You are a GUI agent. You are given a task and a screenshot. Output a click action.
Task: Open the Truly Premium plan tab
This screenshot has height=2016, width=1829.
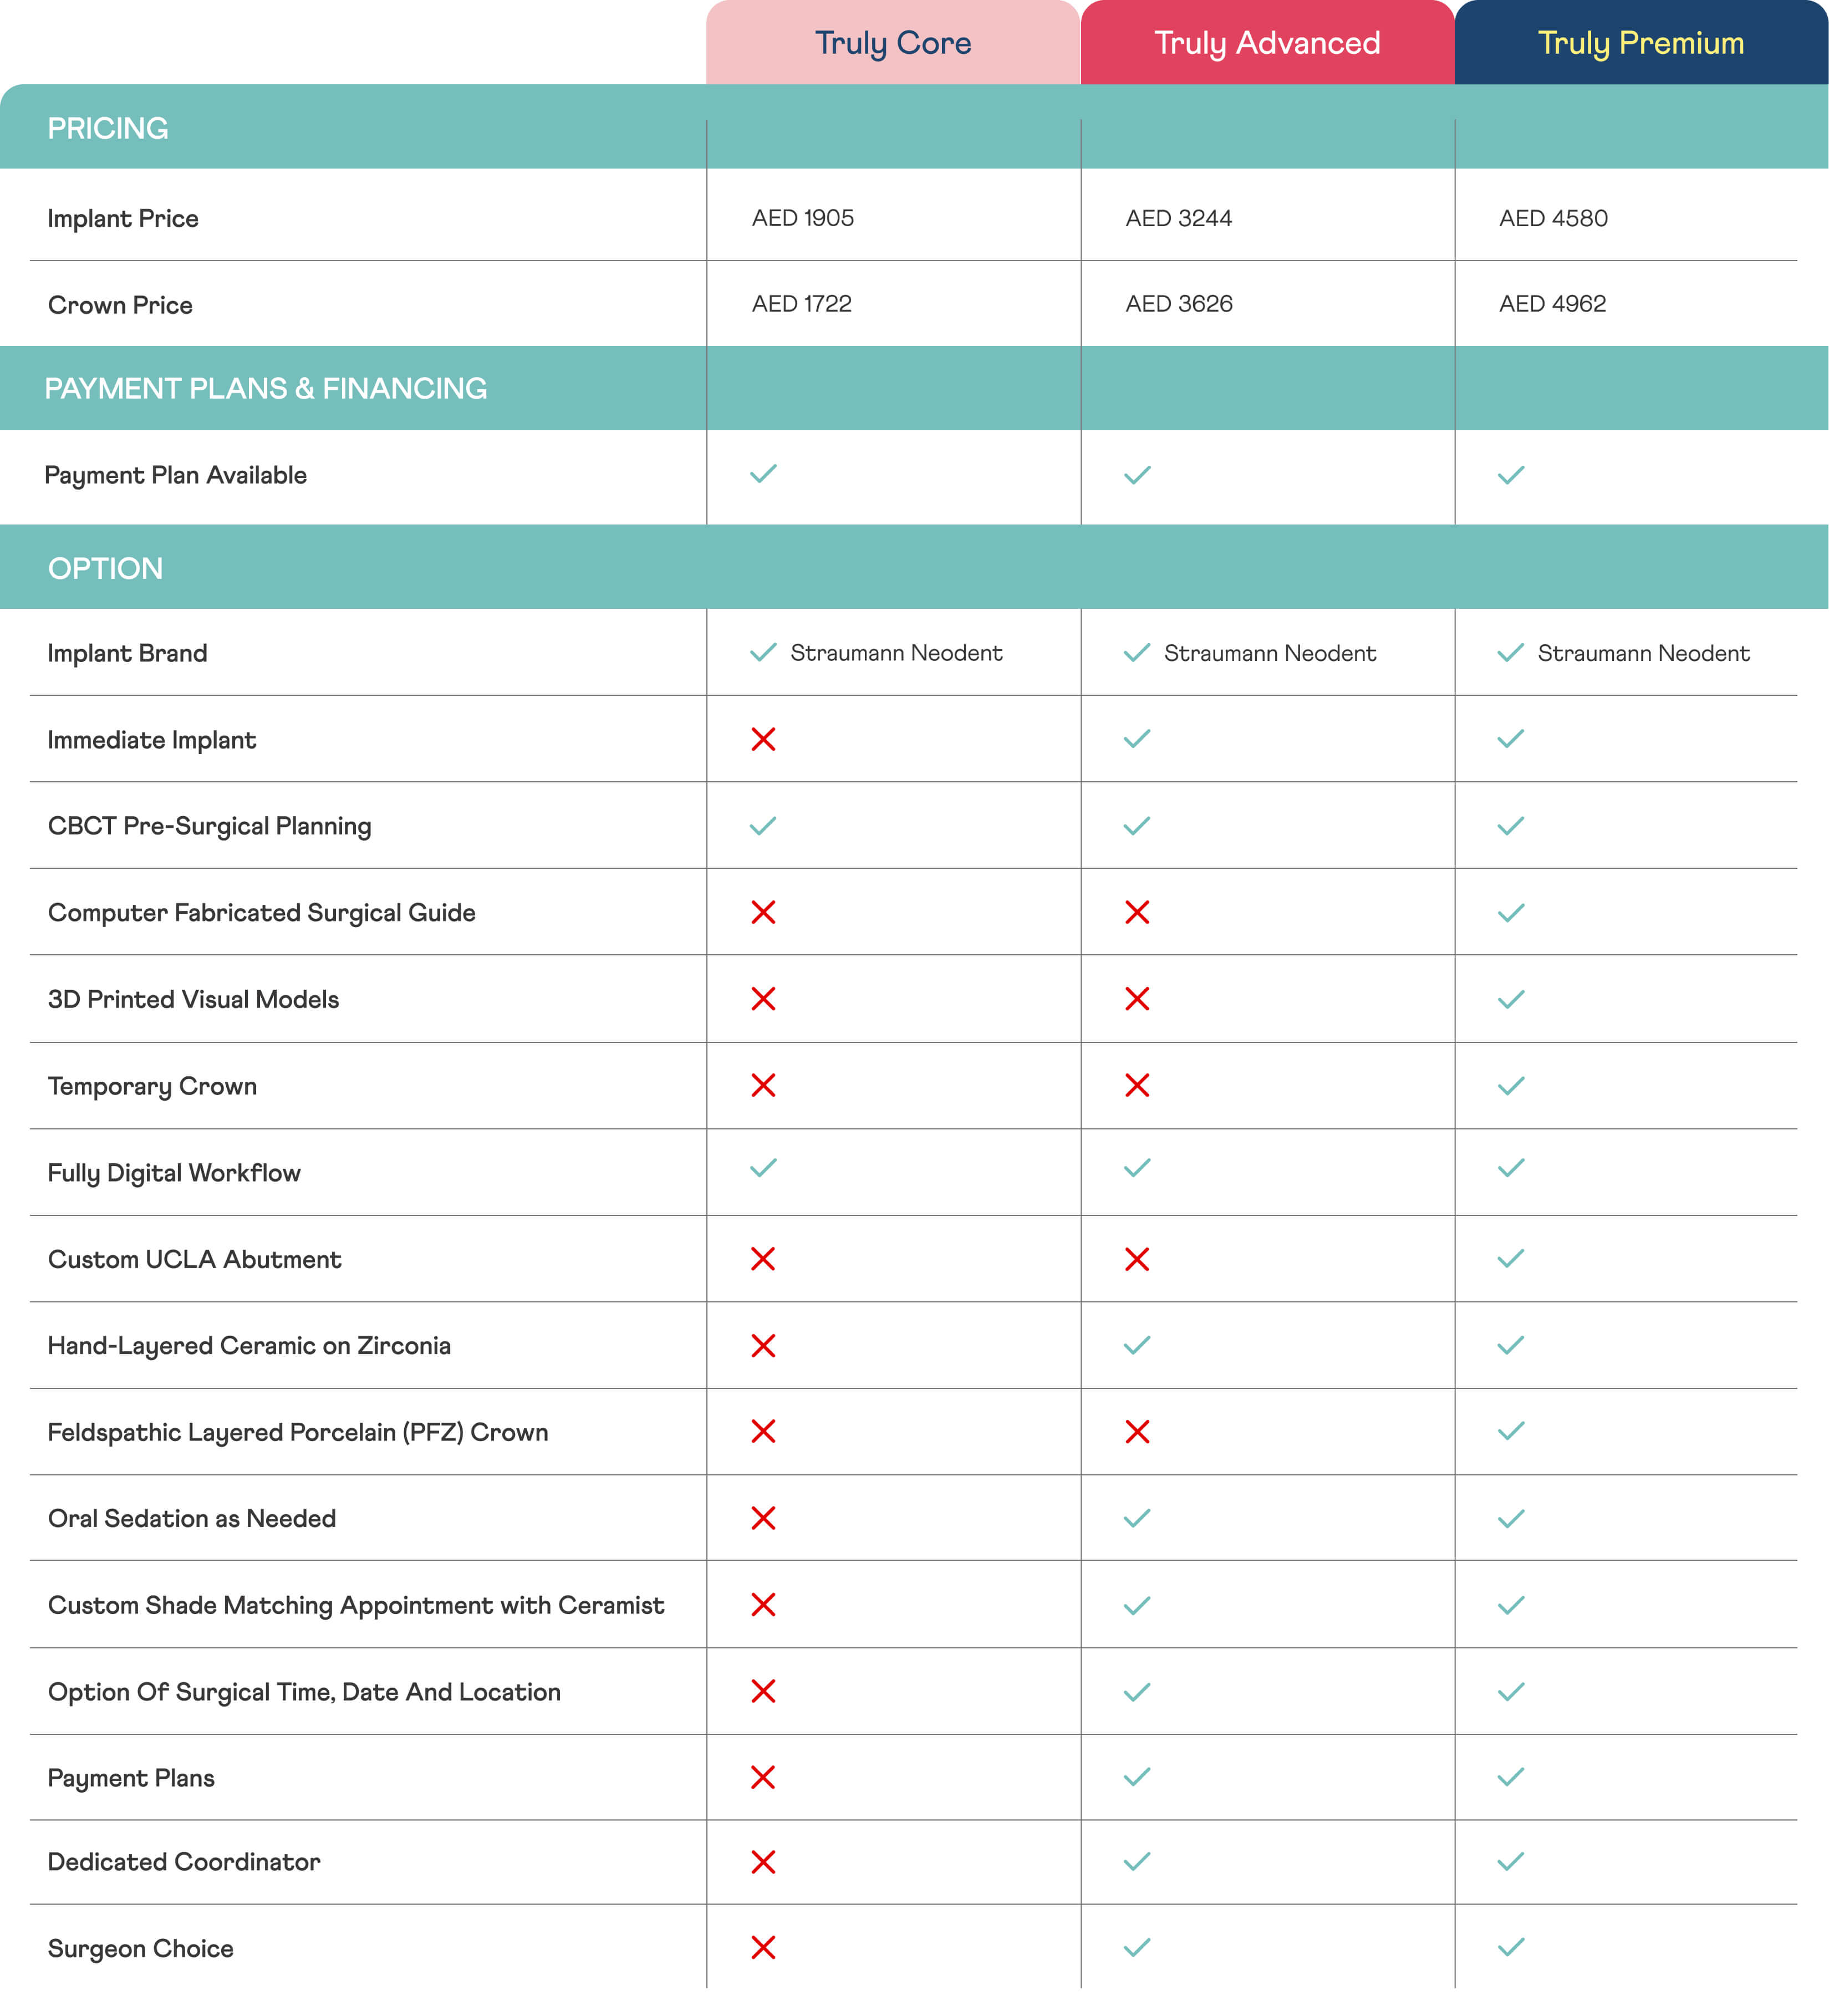coord(1641,43)
